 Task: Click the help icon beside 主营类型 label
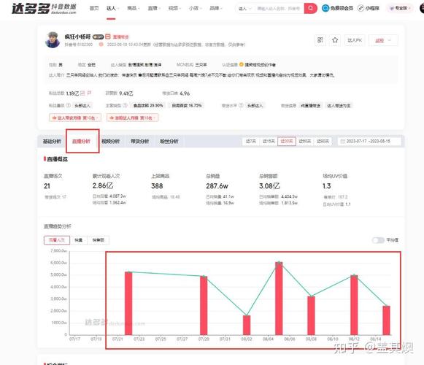[x=125, y=105]
